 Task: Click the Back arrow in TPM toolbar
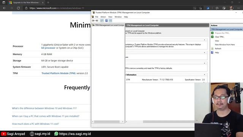93,21
